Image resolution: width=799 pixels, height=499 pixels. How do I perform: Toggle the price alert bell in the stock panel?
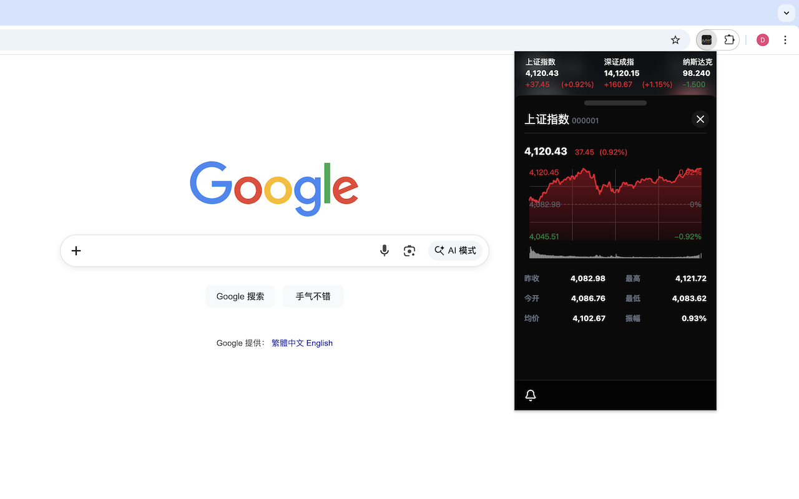530,395
